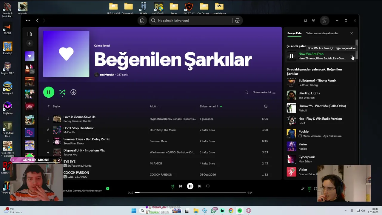Viewport: 382px width, 215px height.
Task: Search within the playlist magnifier icon
Action: coord(246,92)
